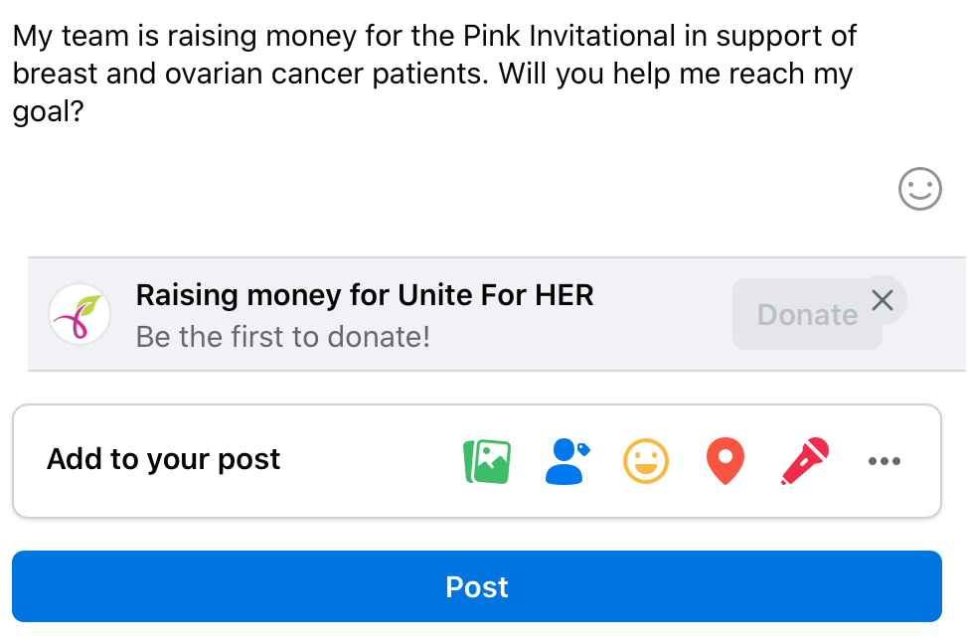Open Raising money for Unite For HER title
Image resolution: width=968 pixels, height=642 pixels.
click(x=365, y=295)
